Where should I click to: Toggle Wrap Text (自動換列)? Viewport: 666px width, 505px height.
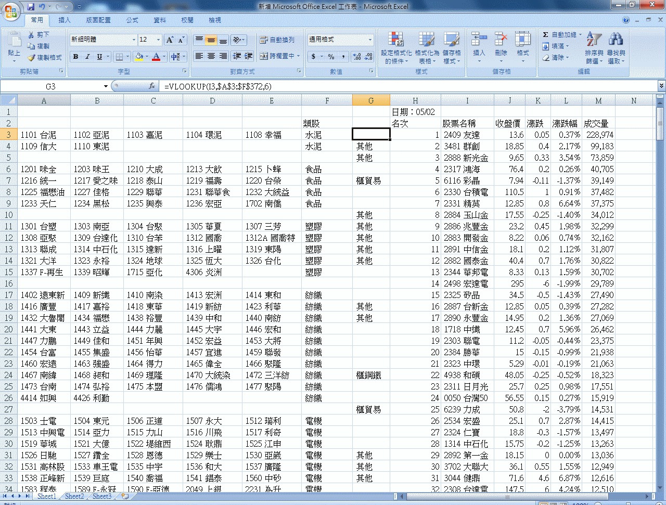[277, 40]
